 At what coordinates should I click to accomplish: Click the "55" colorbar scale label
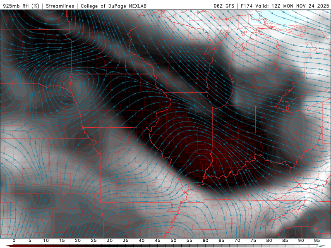click(189, 241)
